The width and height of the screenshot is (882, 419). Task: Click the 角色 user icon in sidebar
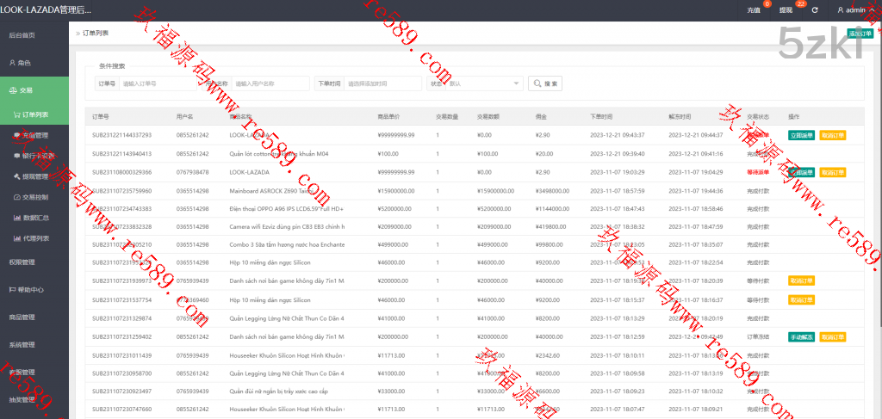(12, 63)
